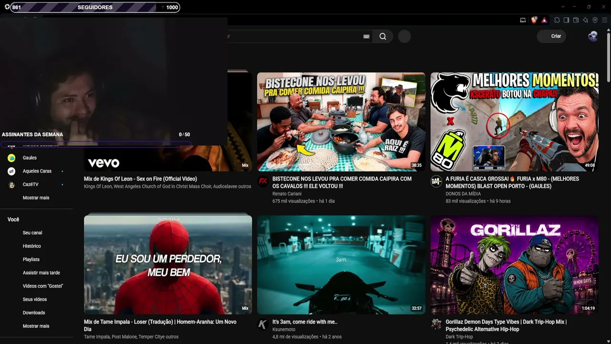Screen dimensions: 611x344
Task: Open title "Gorillaz Demon Days Type Vibes"
Action: (x=506, y=325)
